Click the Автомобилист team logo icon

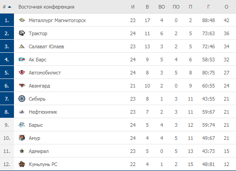coord(22,73)
